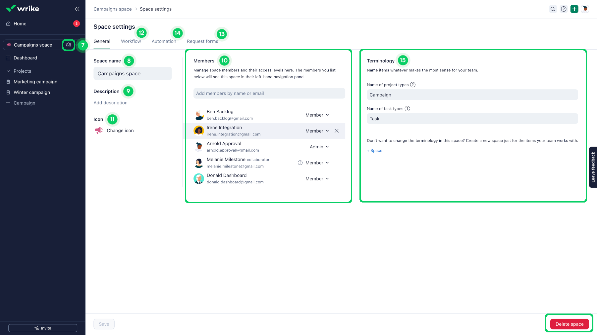
Task: Click arnold.approval@gmail.com email text
Action: [x=233, y=150]
